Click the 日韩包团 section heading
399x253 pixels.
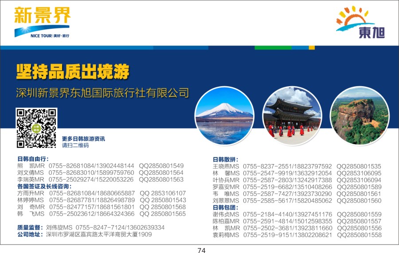pyautogui.click(x=226, y=207)
